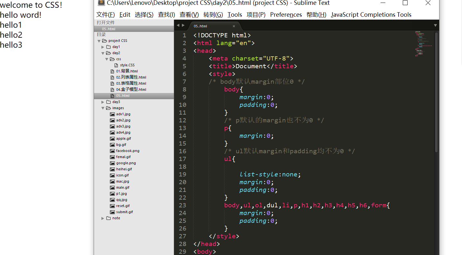Click the code minimap preview

pyautogui.click(x=423, y=44)
